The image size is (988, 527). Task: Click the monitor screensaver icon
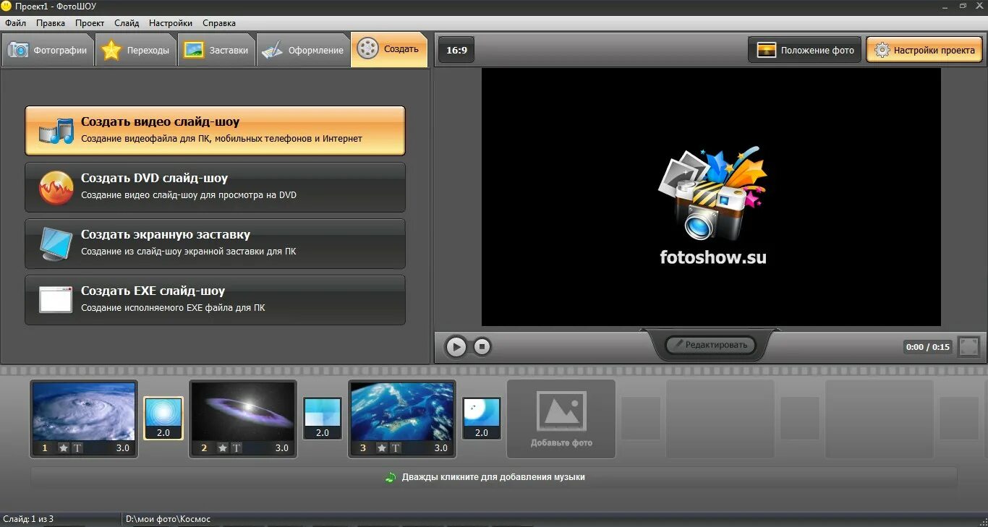(x=56, y=244)
